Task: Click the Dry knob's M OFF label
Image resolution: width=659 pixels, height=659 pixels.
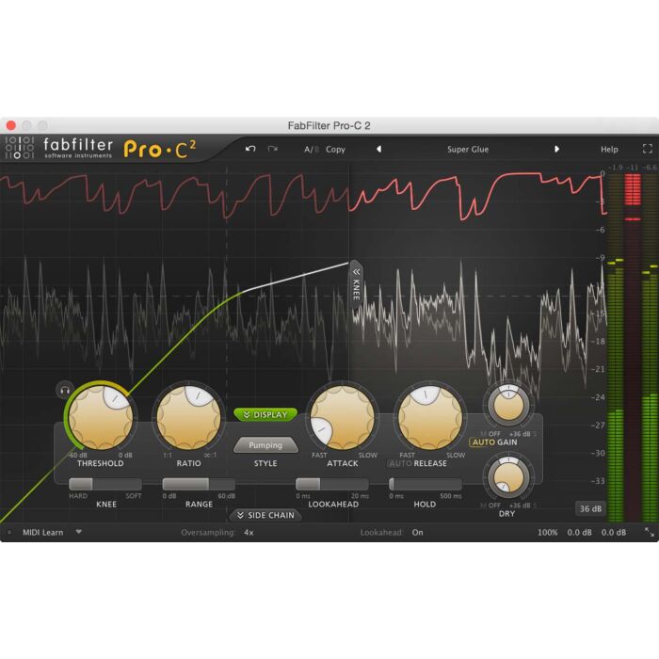Action: point(490,506)
